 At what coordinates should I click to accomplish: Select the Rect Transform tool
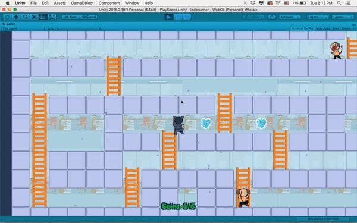[43, 17]
